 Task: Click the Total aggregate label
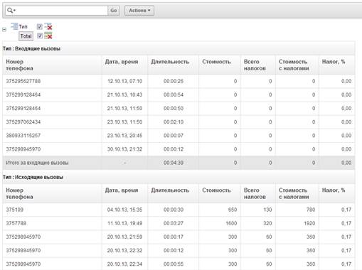[26, 36]
